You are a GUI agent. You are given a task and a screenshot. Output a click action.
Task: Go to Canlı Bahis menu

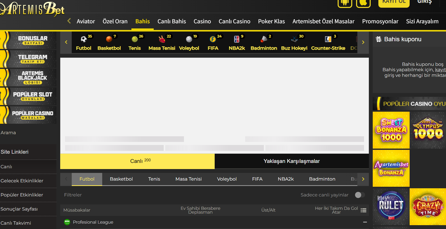(172, 21)
